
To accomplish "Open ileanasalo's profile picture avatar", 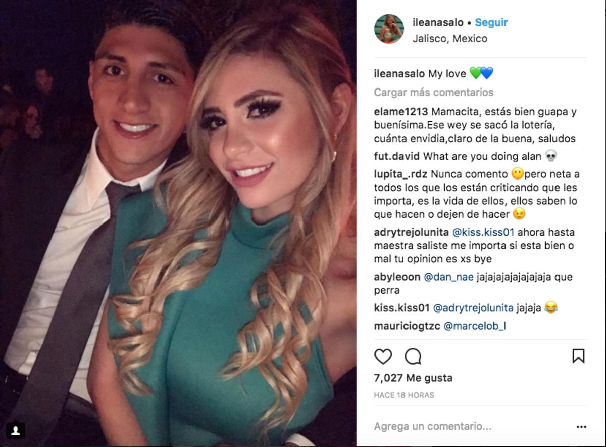I will (x=389, y=29).
